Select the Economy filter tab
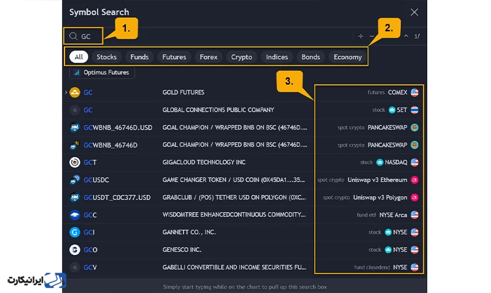491x293 pixels. point(347,57)
